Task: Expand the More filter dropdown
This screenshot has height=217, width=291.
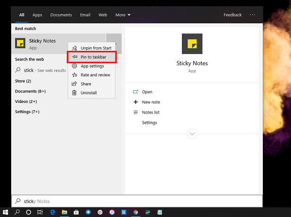Action: [123, 15]
